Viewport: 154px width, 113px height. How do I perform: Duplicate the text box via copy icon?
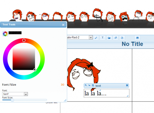(x=93, y=85)
